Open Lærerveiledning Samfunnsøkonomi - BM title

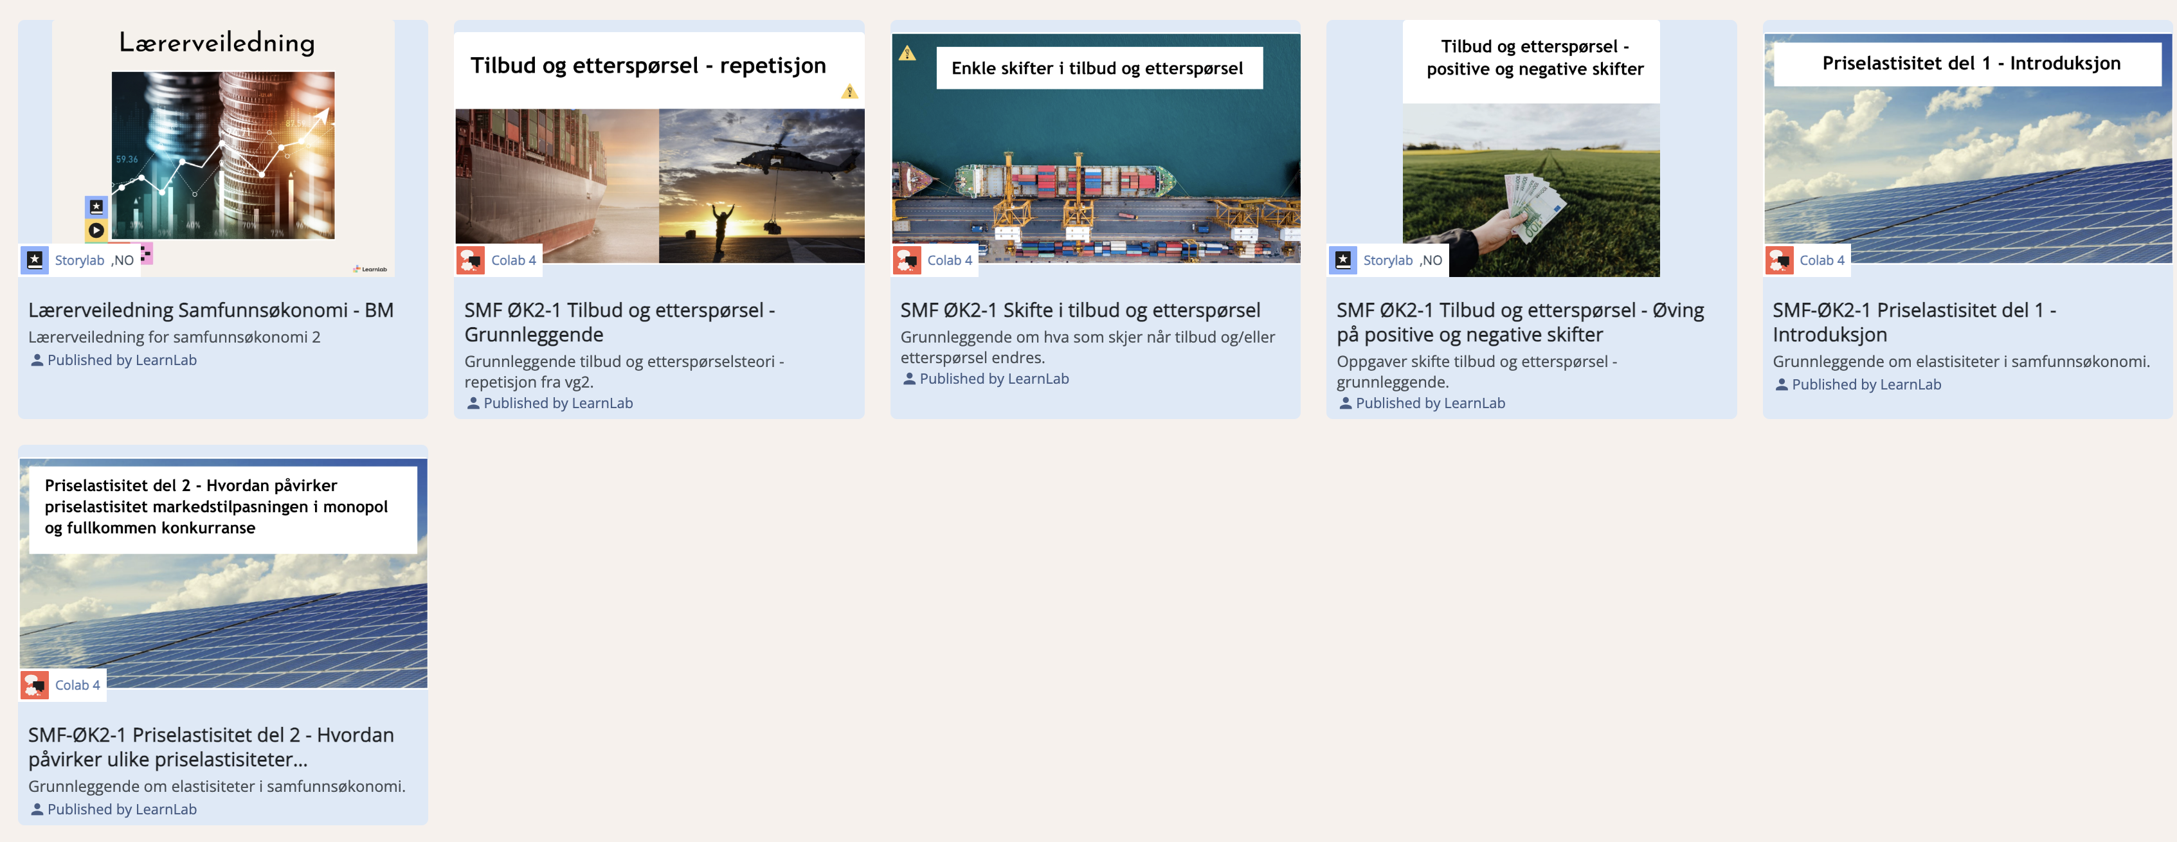point(210,310)
